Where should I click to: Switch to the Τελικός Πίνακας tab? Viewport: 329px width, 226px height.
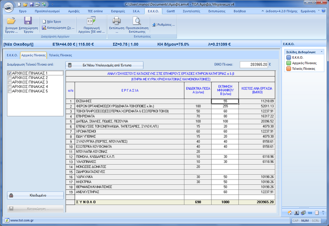pos(60,55)
